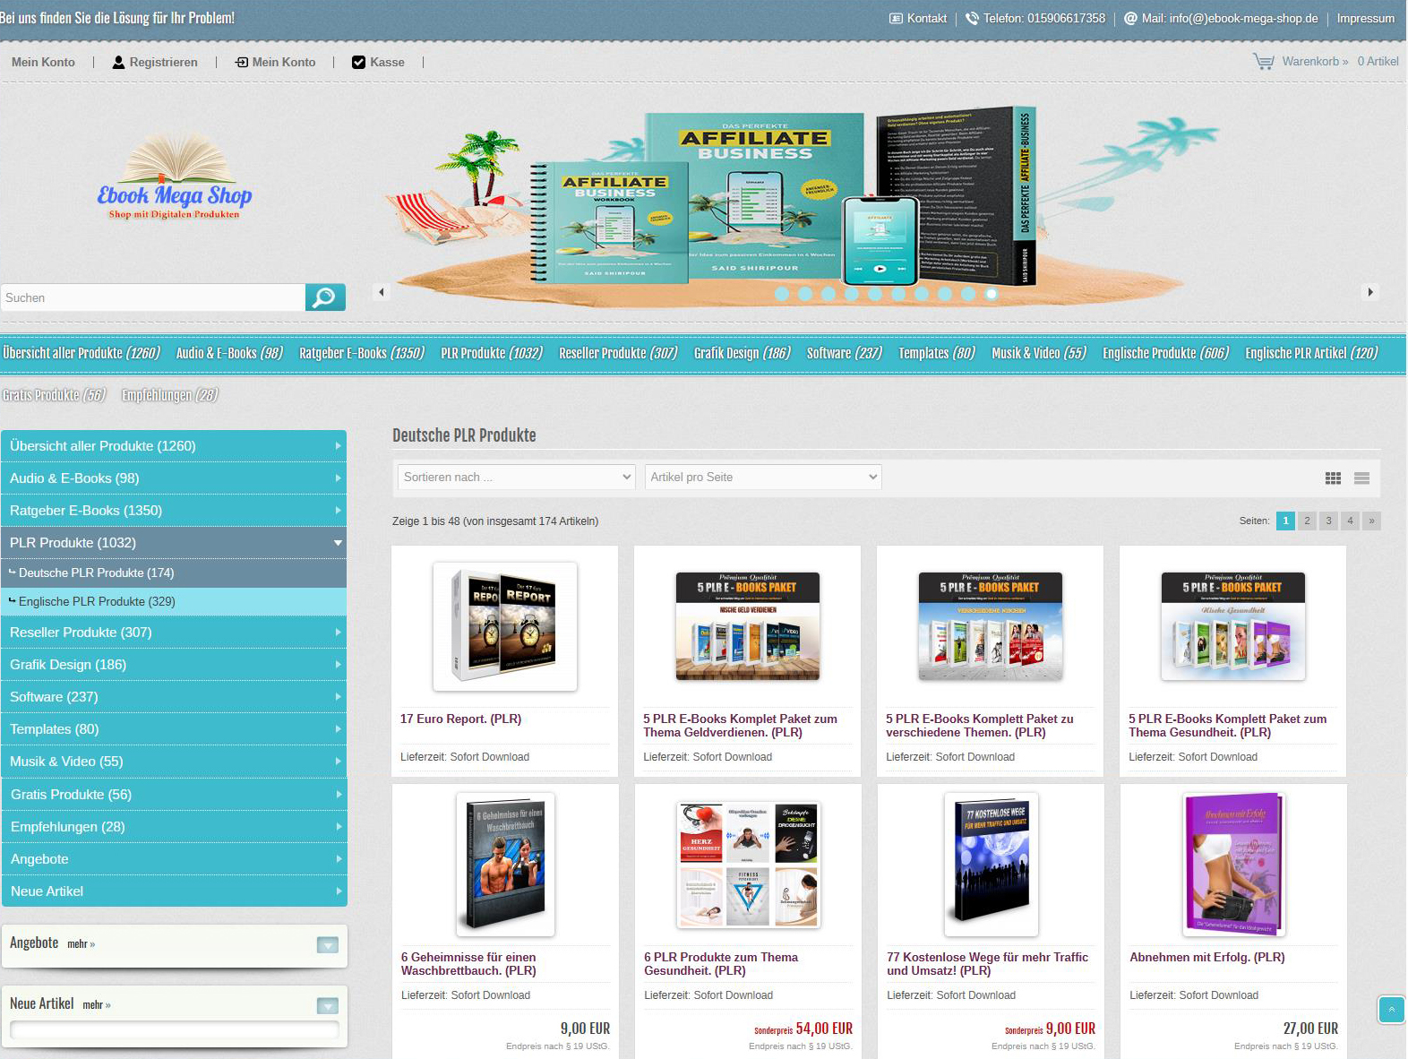The height and width of the screenshot is (1059, 1408).
Task: Open 5 PLR E-Books Thema Gesundheit title
Action: click(1227, 726)
